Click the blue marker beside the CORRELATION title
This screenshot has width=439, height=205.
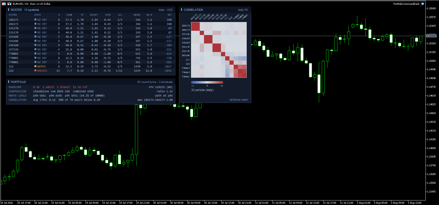(x=181, y=10)
